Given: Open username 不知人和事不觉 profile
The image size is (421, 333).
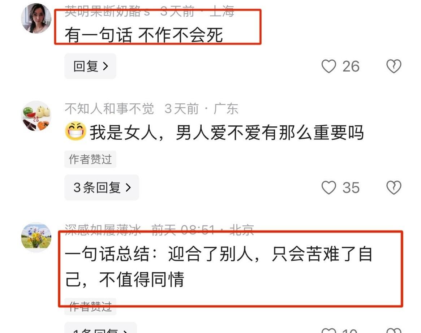Looking at the screenshot, I should (x=109, y=109).
